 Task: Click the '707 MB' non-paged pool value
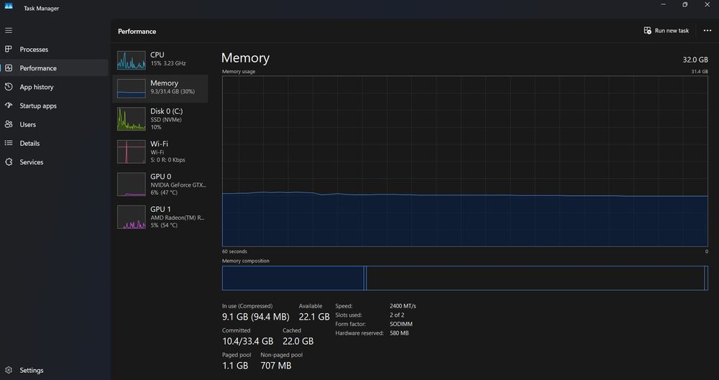[x=276, y=366]
